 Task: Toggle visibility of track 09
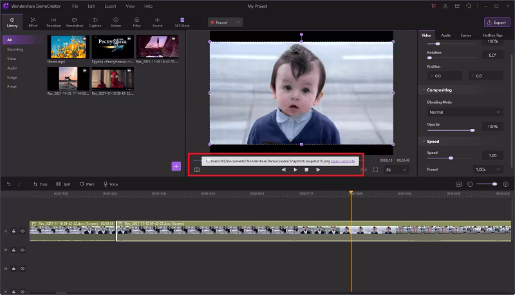[23, 250]
